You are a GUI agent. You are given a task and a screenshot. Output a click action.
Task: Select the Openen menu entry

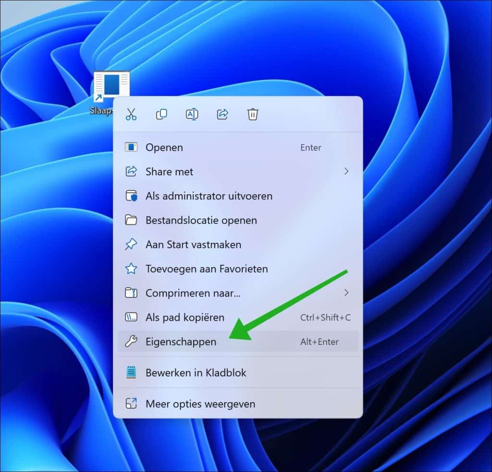click(x=238, y=147)
